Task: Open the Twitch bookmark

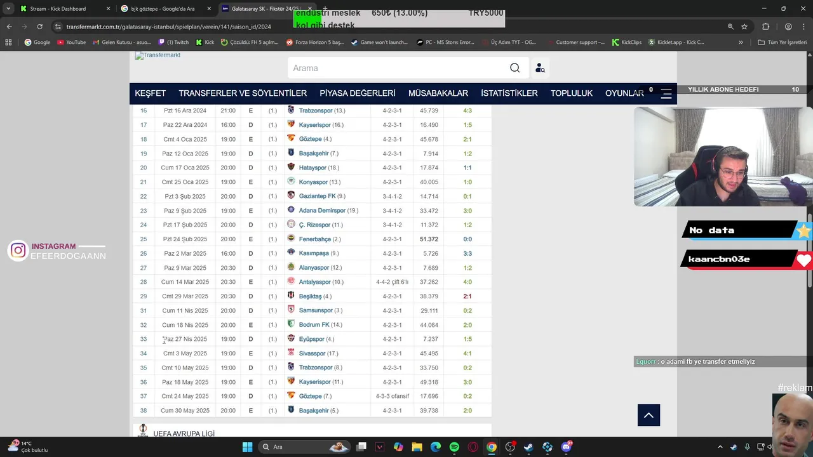Action: [173, 43]
